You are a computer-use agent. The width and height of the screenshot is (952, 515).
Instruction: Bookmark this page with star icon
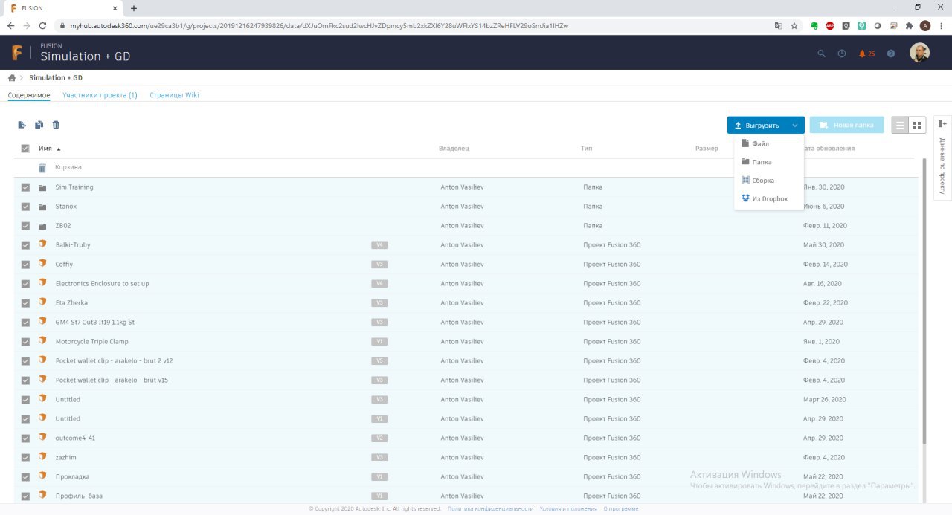click(794, 25)
